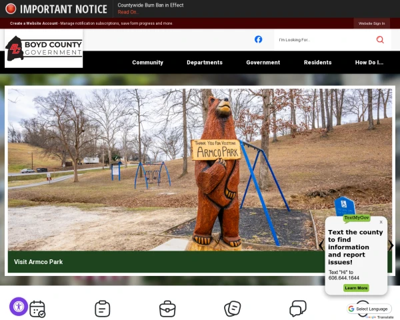Screen dimensions: 400x320
Task: Click the Boyd County Government logo
Action: point(43,49)
